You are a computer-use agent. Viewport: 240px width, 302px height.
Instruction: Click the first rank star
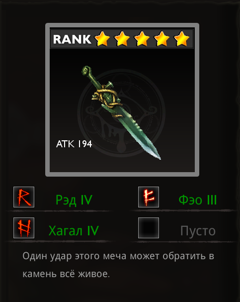tap(102, 39)
